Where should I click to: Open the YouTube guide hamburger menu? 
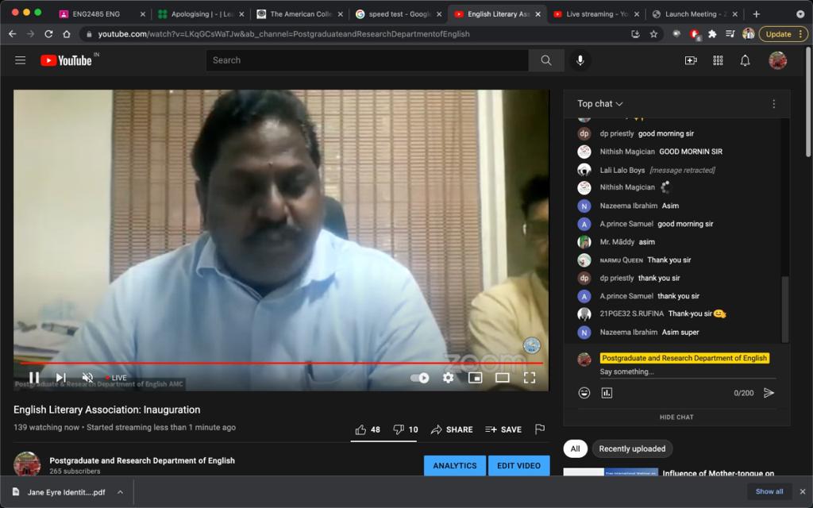click(21, 60)
